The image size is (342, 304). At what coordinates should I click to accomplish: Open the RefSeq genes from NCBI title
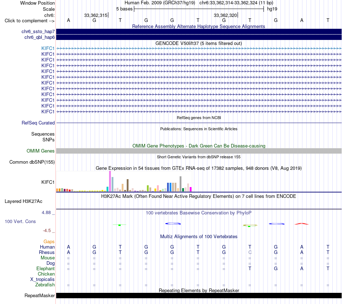click(199, 118)
